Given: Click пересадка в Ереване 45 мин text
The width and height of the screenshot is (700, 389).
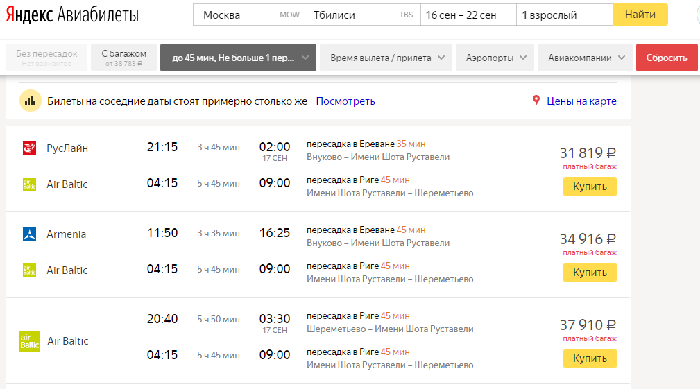Looking at the screenshot, I should click(x=366, y=230).
